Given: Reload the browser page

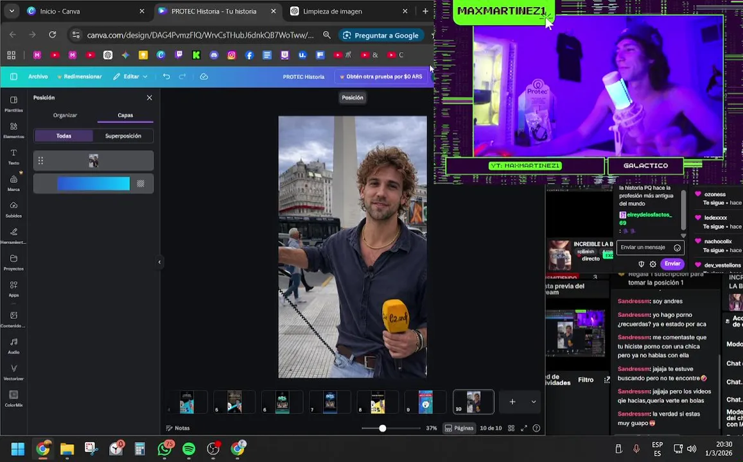Looking at the screenshot, I should click(x=53, y=35).
